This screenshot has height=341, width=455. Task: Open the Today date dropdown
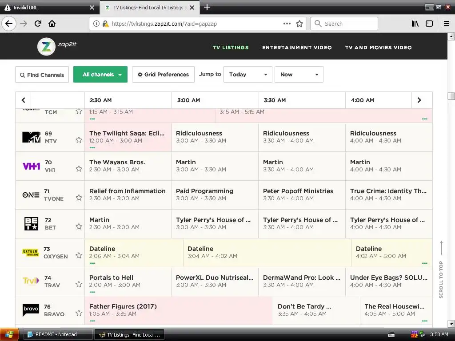coord(248,75)
